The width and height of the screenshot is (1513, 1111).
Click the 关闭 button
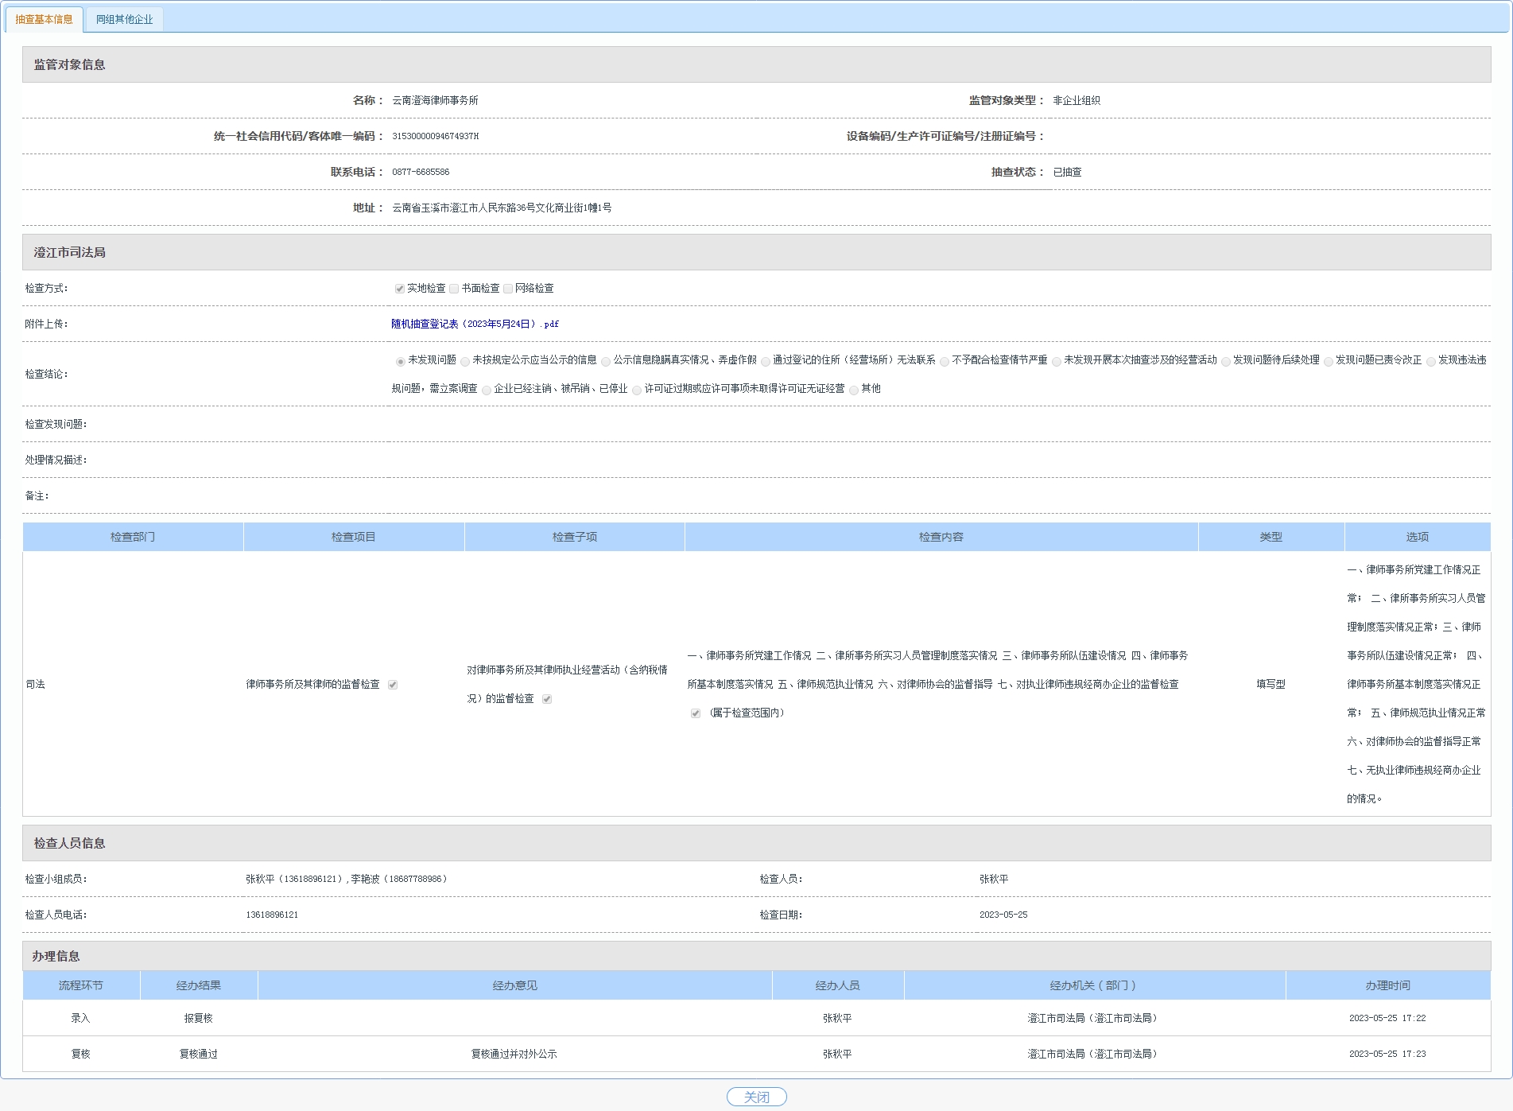[x=756, y=1097]
